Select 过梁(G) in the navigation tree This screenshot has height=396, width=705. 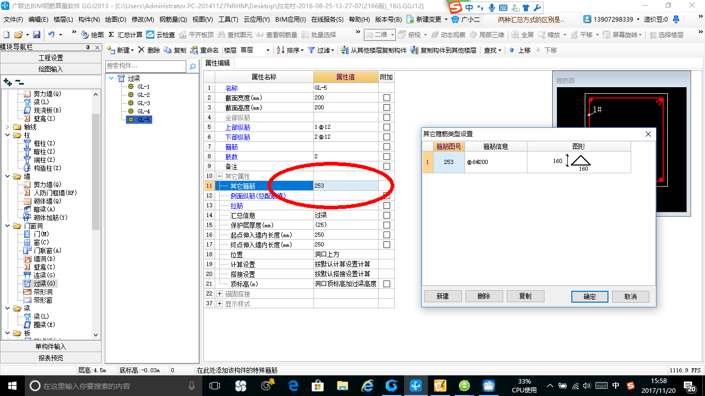(x=41, y=284)
